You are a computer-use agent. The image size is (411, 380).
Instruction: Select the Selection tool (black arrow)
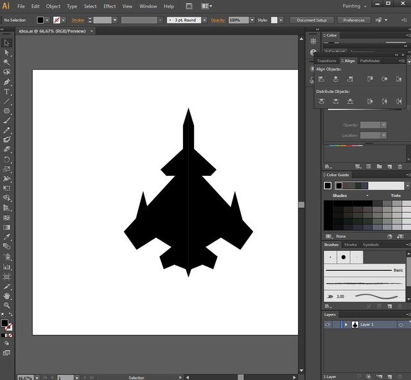7,43
